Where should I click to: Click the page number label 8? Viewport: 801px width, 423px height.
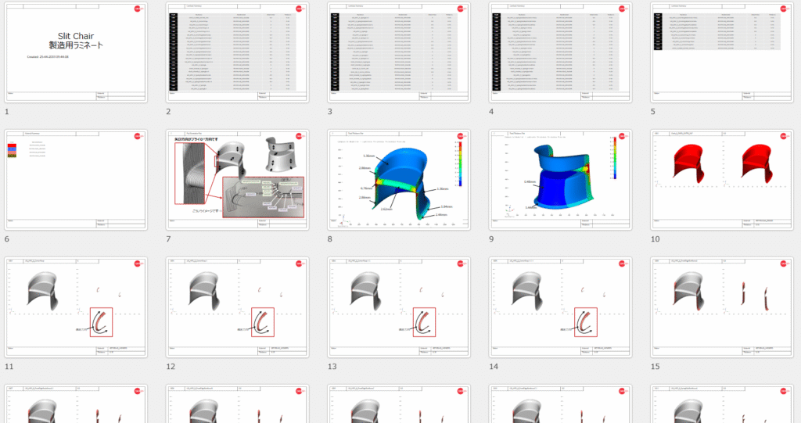330,239
